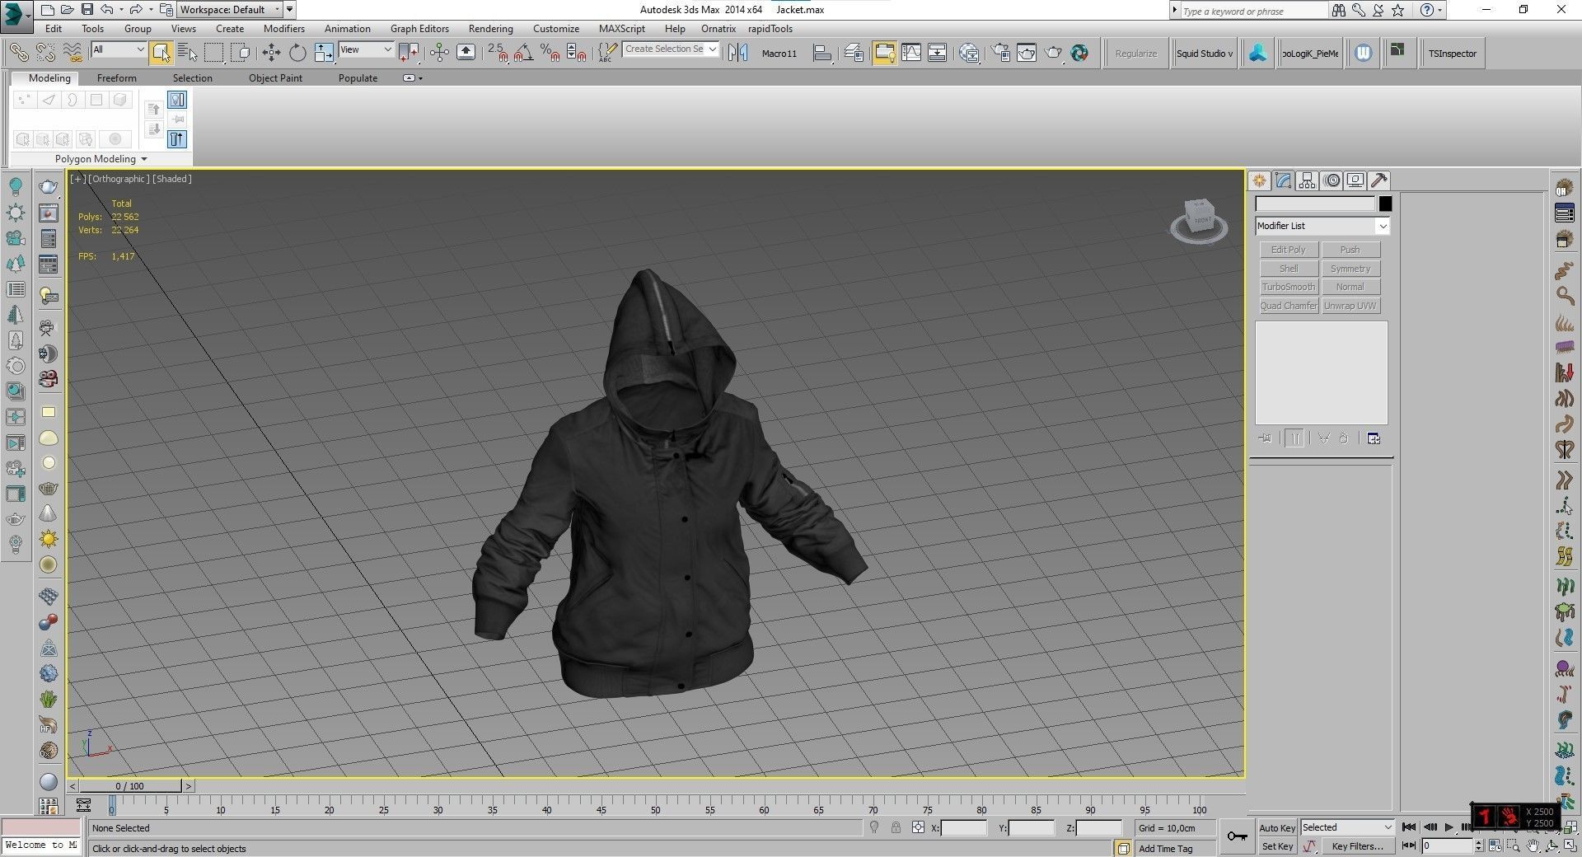Click the Auto Key button
This screenshot has height=857, width=1582.
click(1277, 828)
